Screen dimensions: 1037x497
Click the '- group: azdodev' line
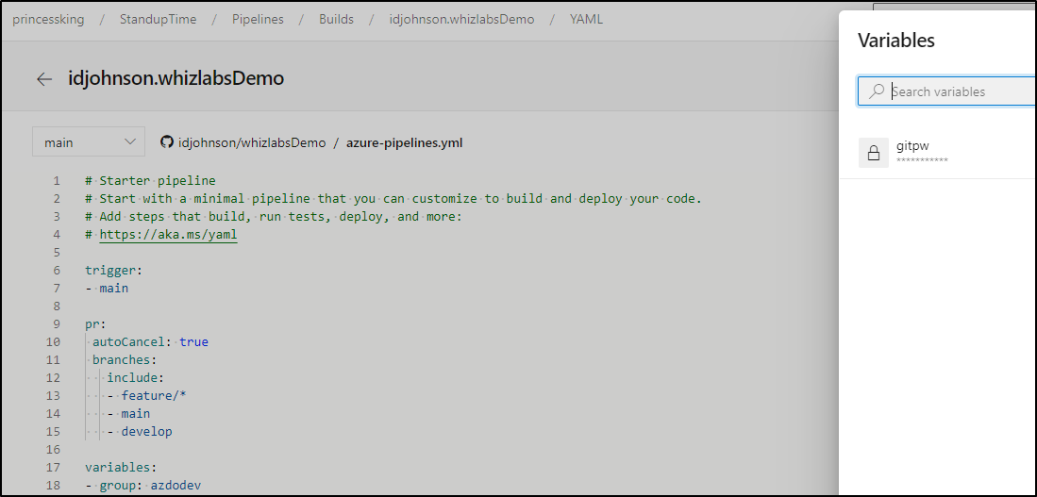coord(142,485)
